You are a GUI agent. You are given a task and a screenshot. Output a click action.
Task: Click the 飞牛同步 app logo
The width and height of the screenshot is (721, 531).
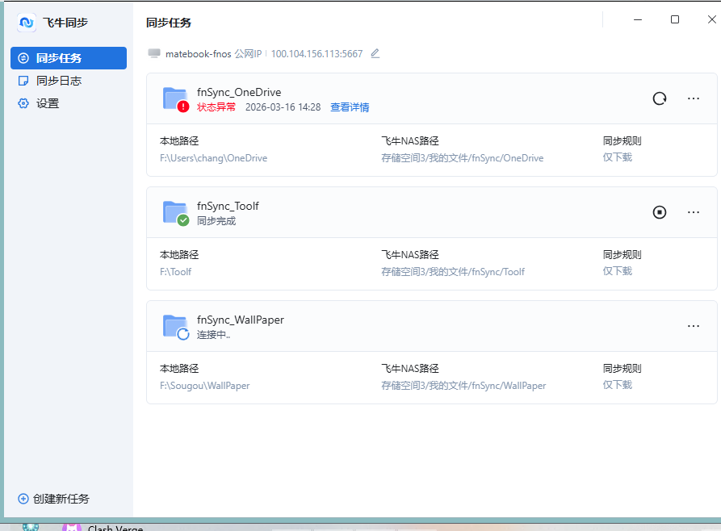coord(27,23)
